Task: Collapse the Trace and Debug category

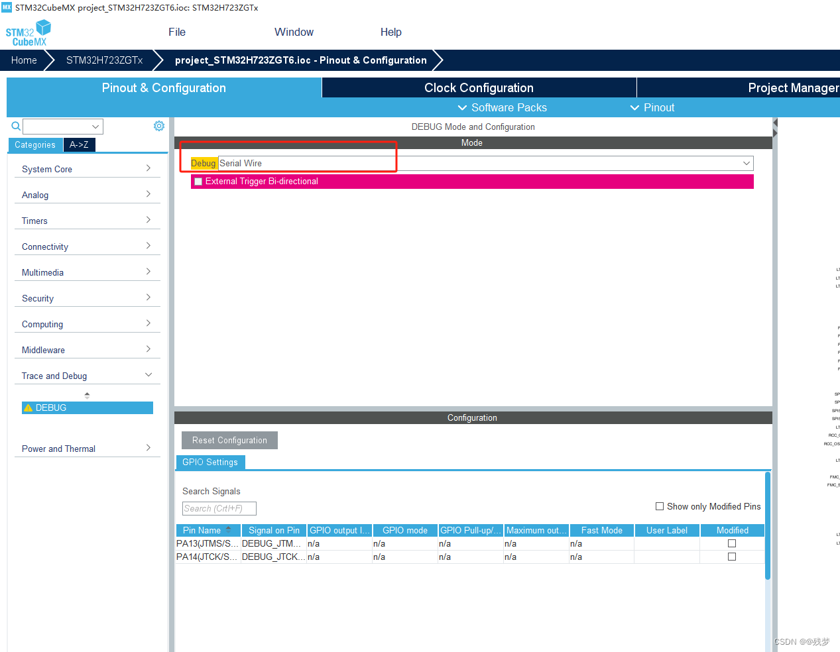Action: [87, 376]
